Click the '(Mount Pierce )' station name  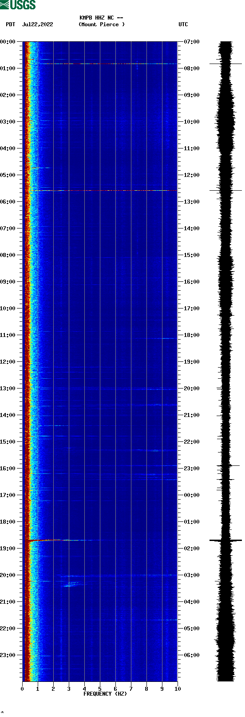(102, 24)
